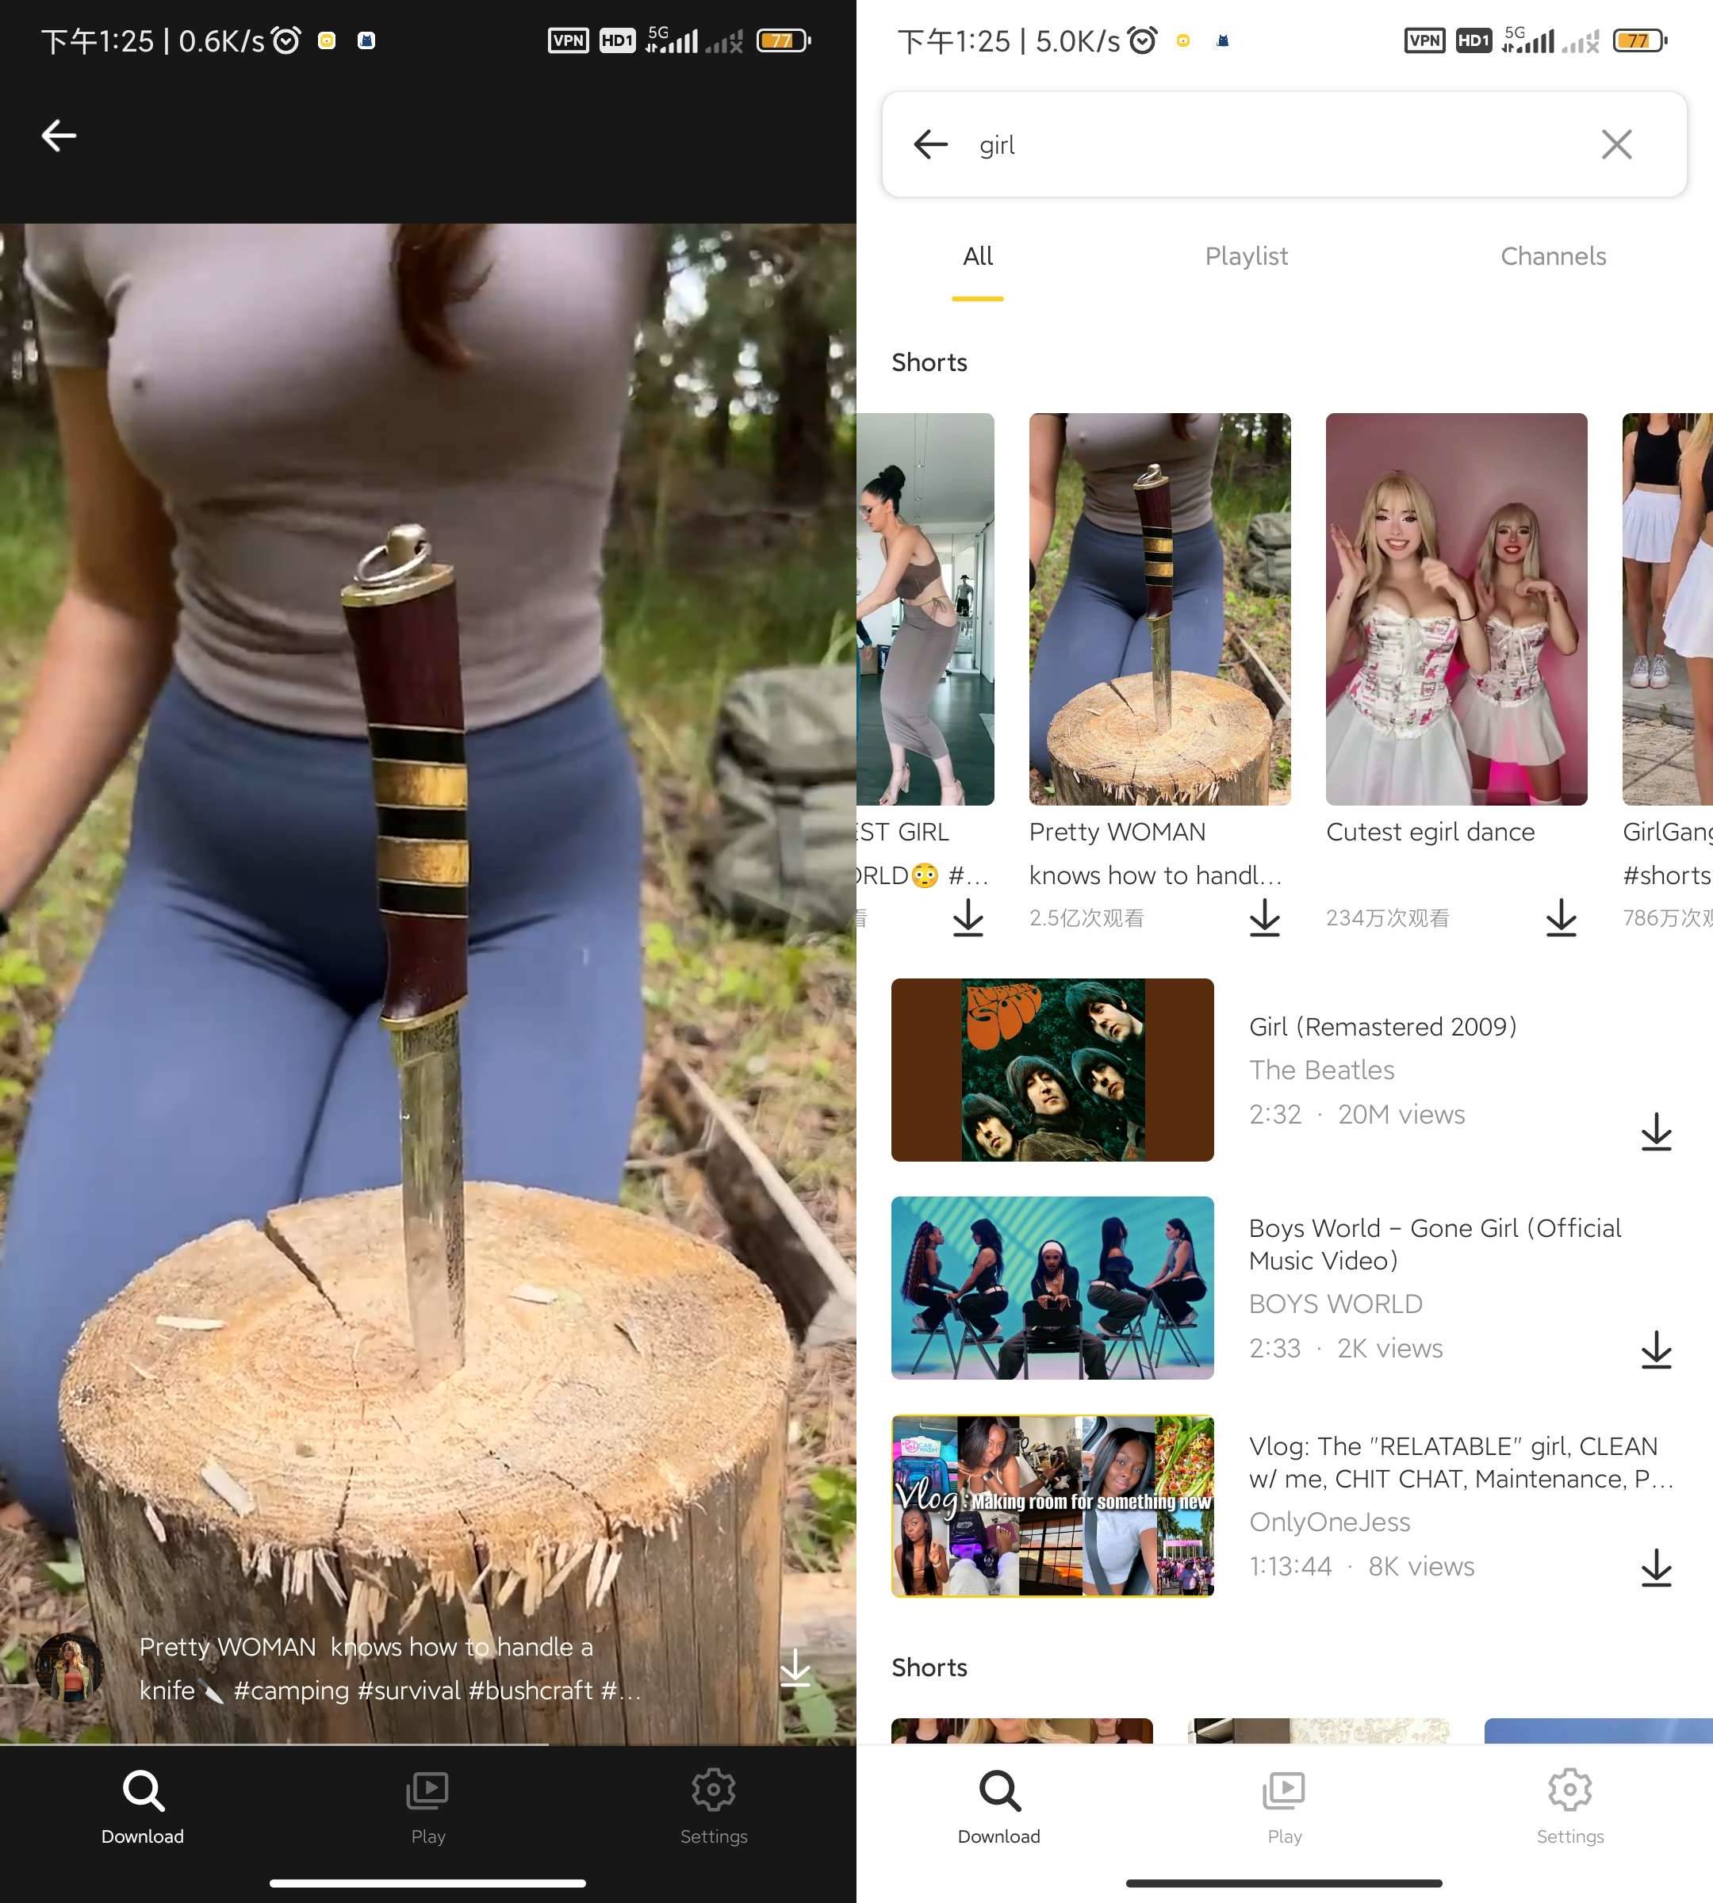Tap back arrow in right panel
Image resolution: width=1713 pixels, height=1903 pixels.
929,144
